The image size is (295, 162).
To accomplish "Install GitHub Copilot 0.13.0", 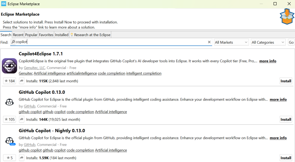I will (286, 119).
